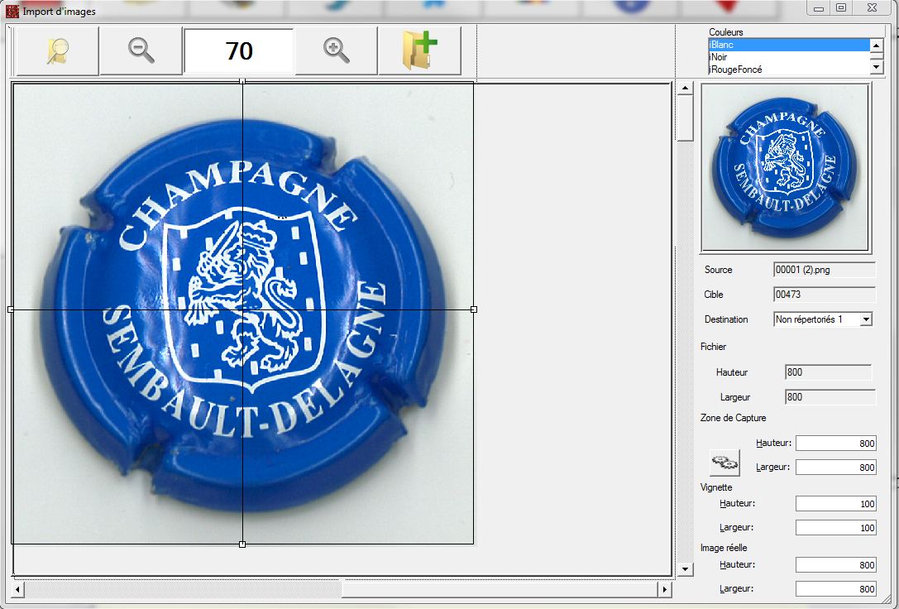
Task: Open the Destination dropdown
Action: point(866,319)
